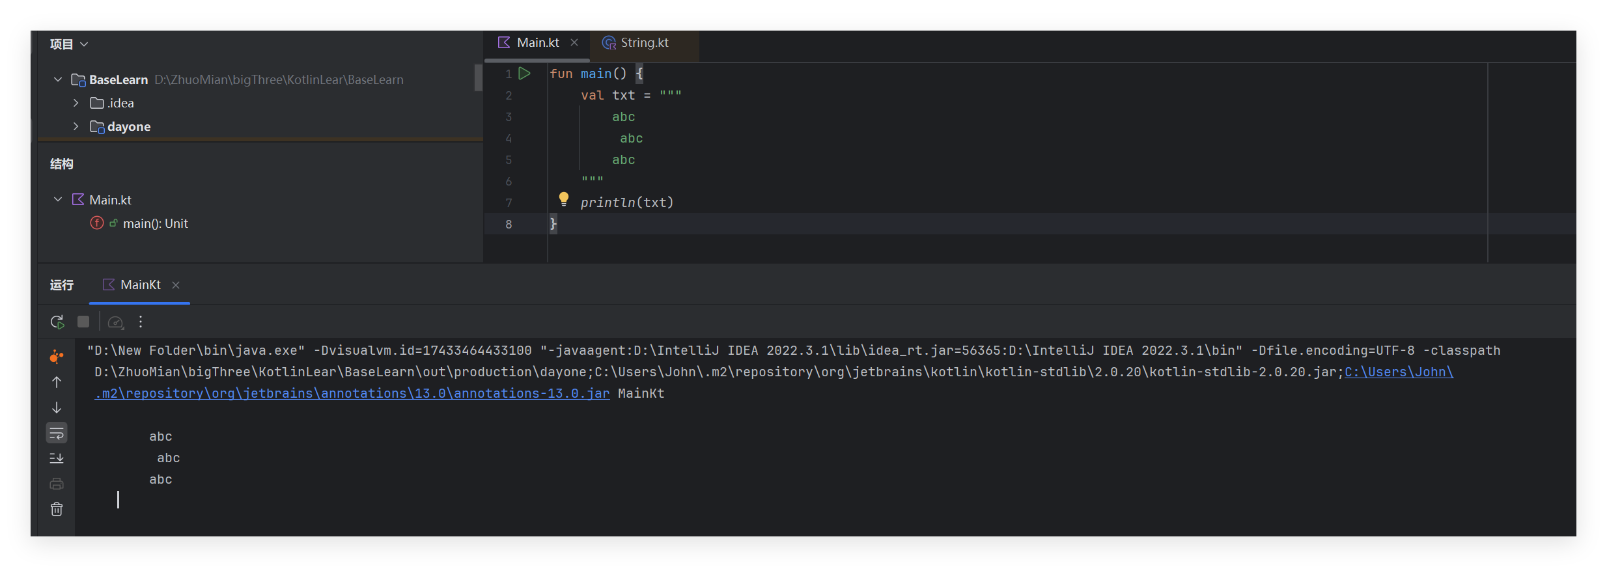Click the 运行 tool window label
Image resolution: width=1607 pixels, height=567 pixels.
click(62, 285)
